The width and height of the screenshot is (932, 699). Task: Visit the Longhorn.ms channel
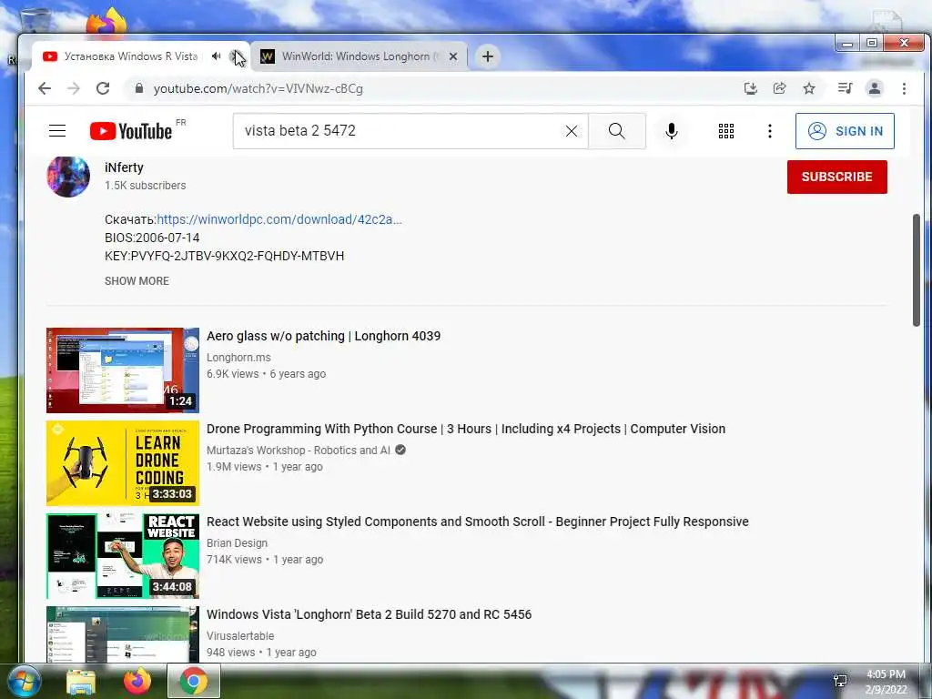(238, 357)
